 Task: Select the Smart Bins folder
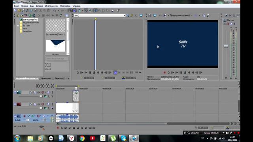(x=27, y=32)
